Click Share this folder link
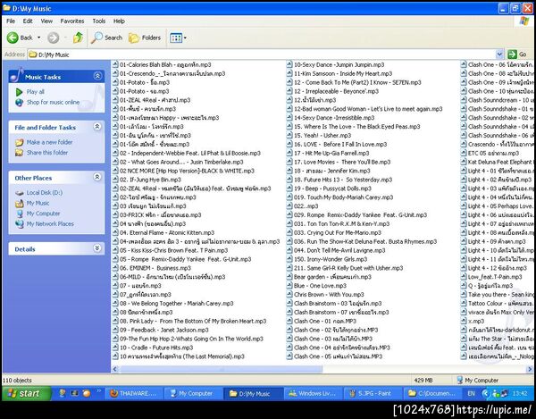Image resolution: width=536 pixels, height=419 pixels. click(47, 153)
